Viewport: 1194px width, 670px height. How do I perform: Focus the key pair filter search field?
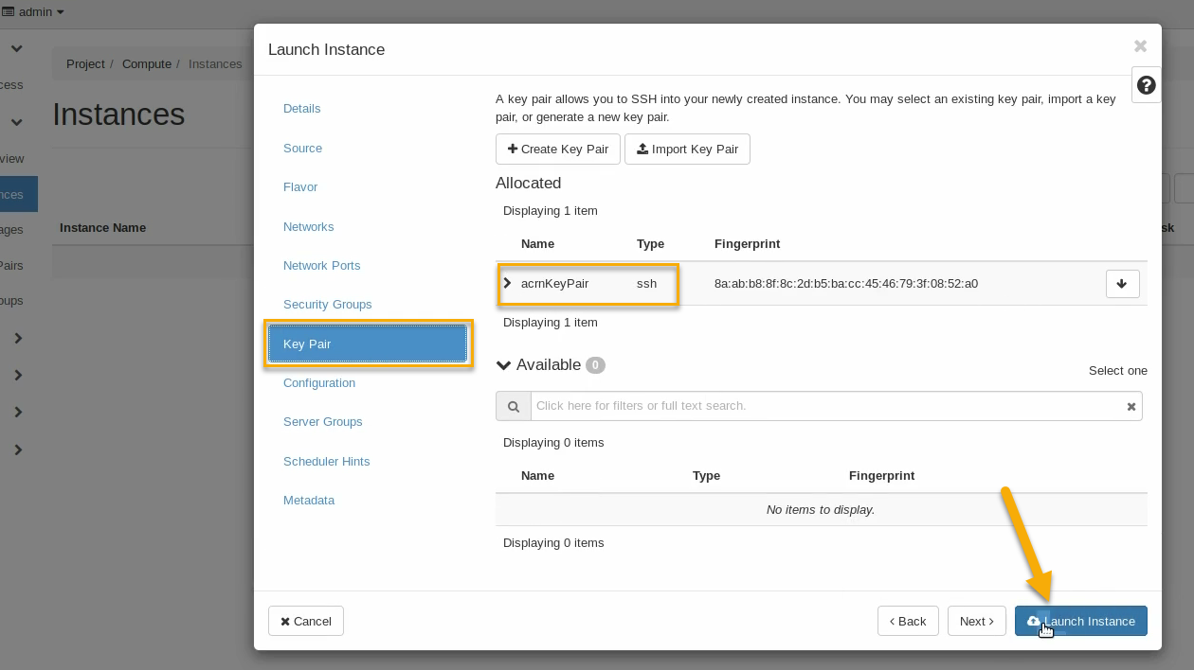click(826, 406)
